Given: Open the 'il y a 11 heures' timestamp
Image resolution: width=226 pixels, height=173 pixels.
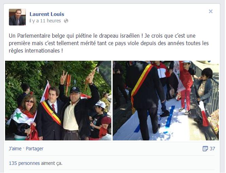Looking at the screenshot, I should (45, 21).
